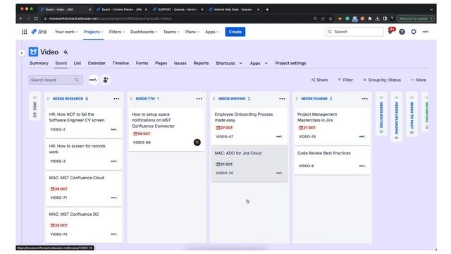Open the MAC: ADO for Jira Cloud card

[x=249, y=164]
